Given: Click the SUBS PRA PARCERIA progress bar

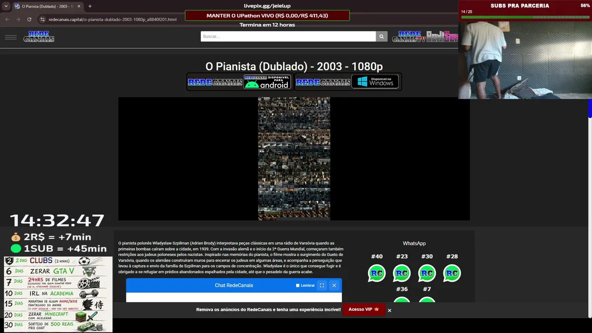Looking at the screenshot, I should click(525, 17).
